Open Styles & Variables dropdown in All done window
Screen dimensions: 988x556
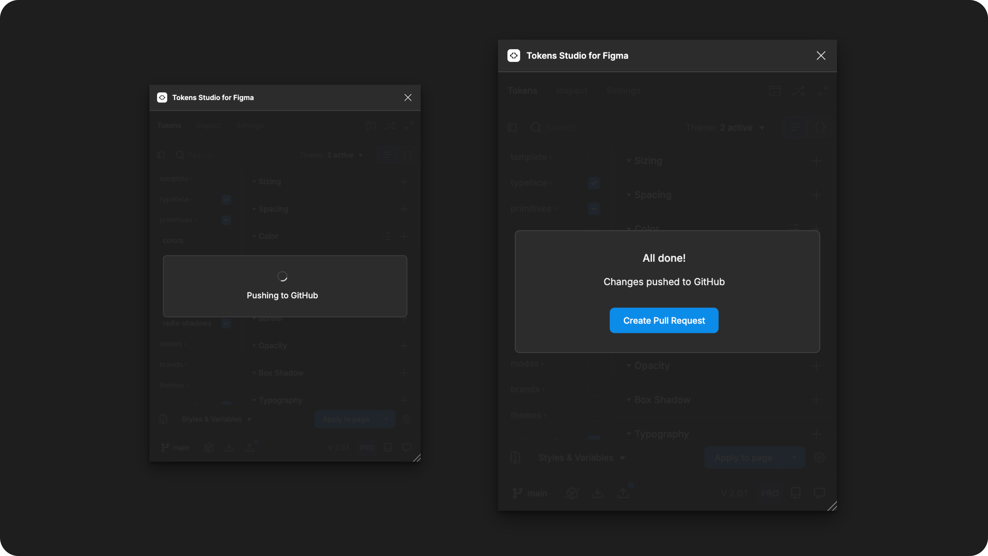click(582, 457)
